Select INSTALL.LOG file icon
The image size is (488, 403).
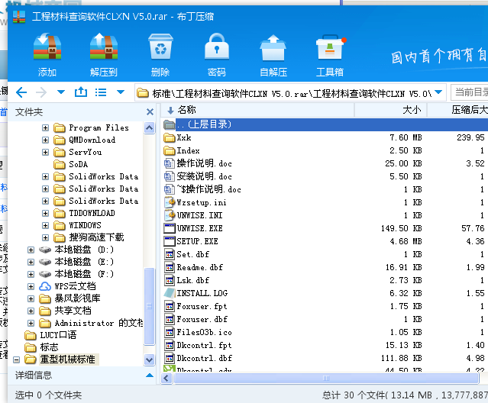click(x=170, y=293)
